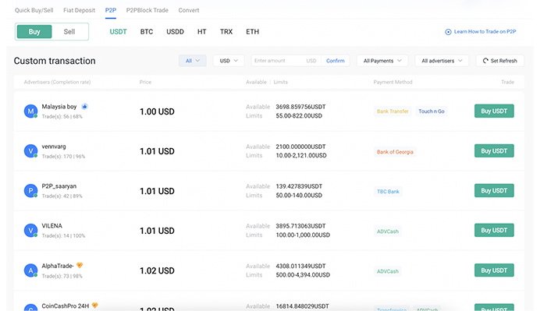This screenshot has width=540, height=311.
Task: Open the Quick Buy/Sell tab
Action: click(34, 10)
